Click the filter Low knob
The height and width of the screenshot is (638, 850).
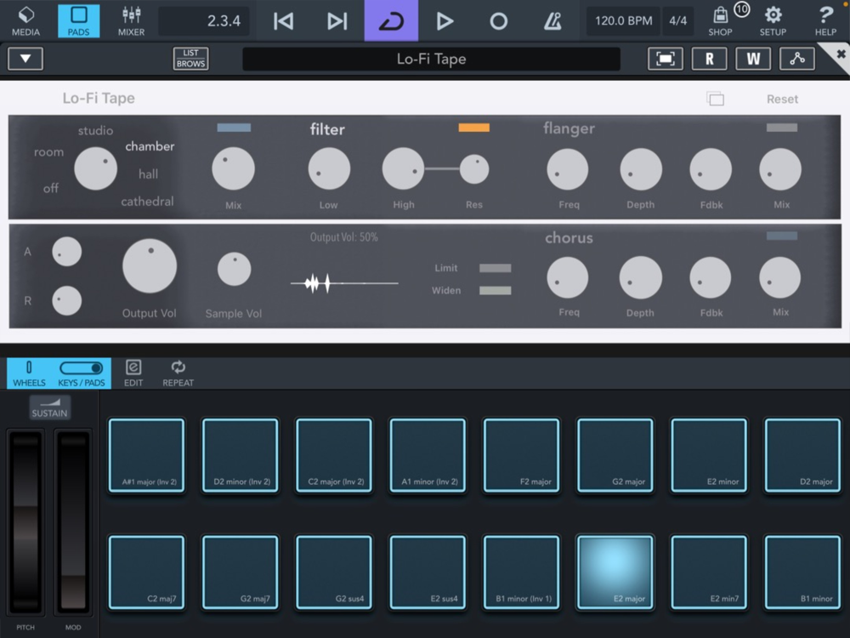coord(329,168)
